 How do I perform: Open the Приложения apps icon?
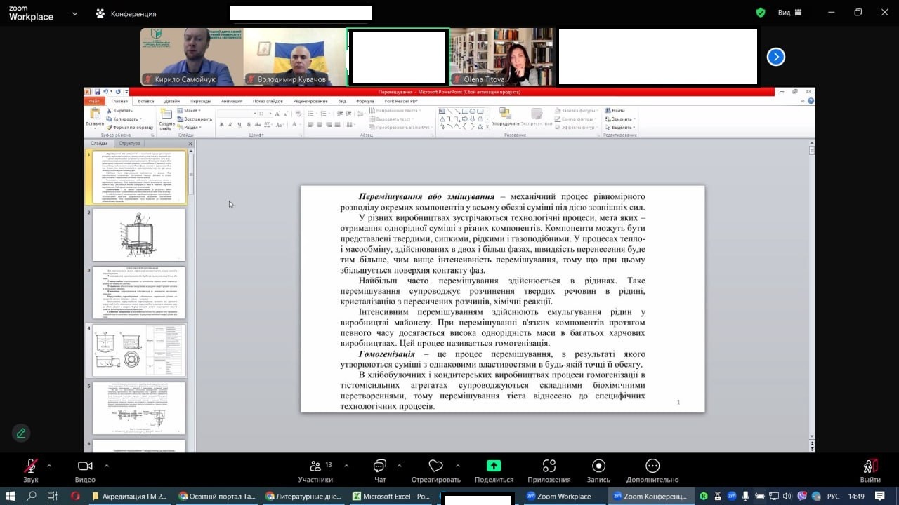(x=549, y=466)
